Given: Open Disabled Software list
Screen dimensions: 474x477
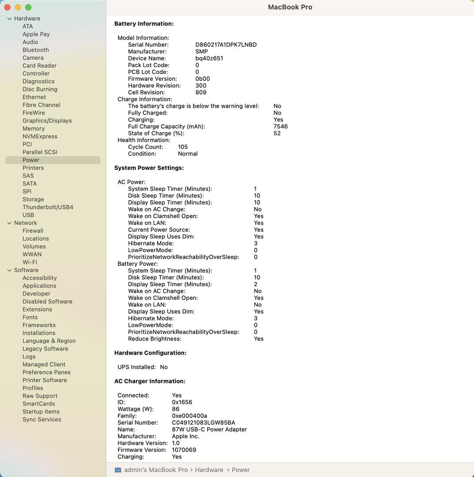Looking at the screenshot, I should tap(47, 302).
